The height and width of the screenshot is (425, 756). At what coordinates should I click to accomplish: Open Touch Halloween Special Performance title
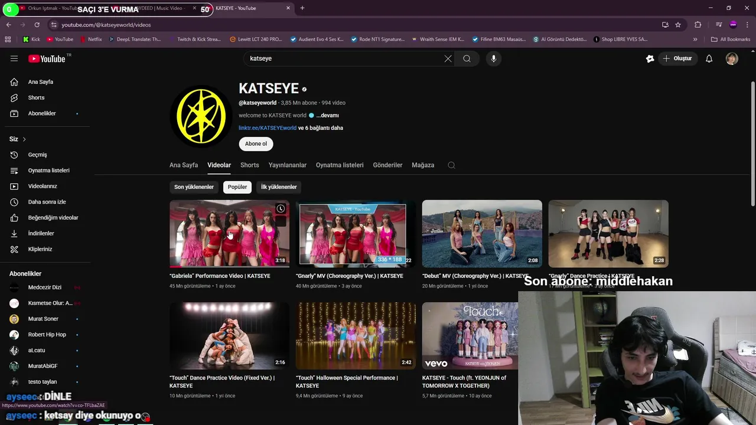pyautogui.click(x=347, y=382)
